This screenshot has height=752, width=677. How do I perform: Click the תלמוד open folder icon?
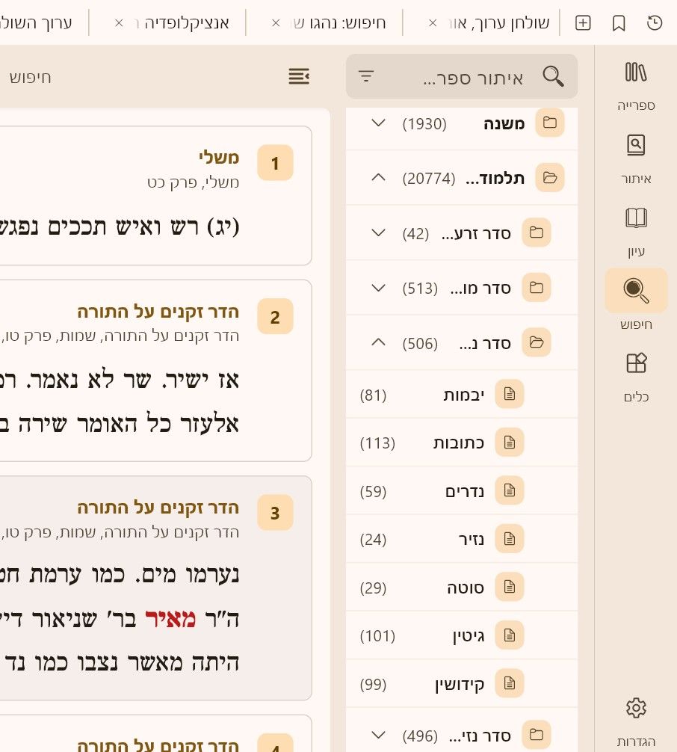(549, 178)
